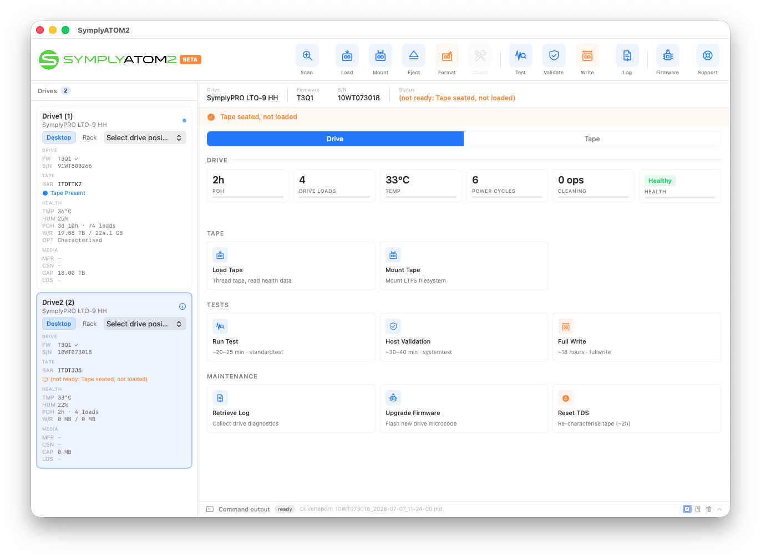Click Drive2 not ready status text in sidebar
The height and width of the screenshot is (558, 761).
coord(99,380)
